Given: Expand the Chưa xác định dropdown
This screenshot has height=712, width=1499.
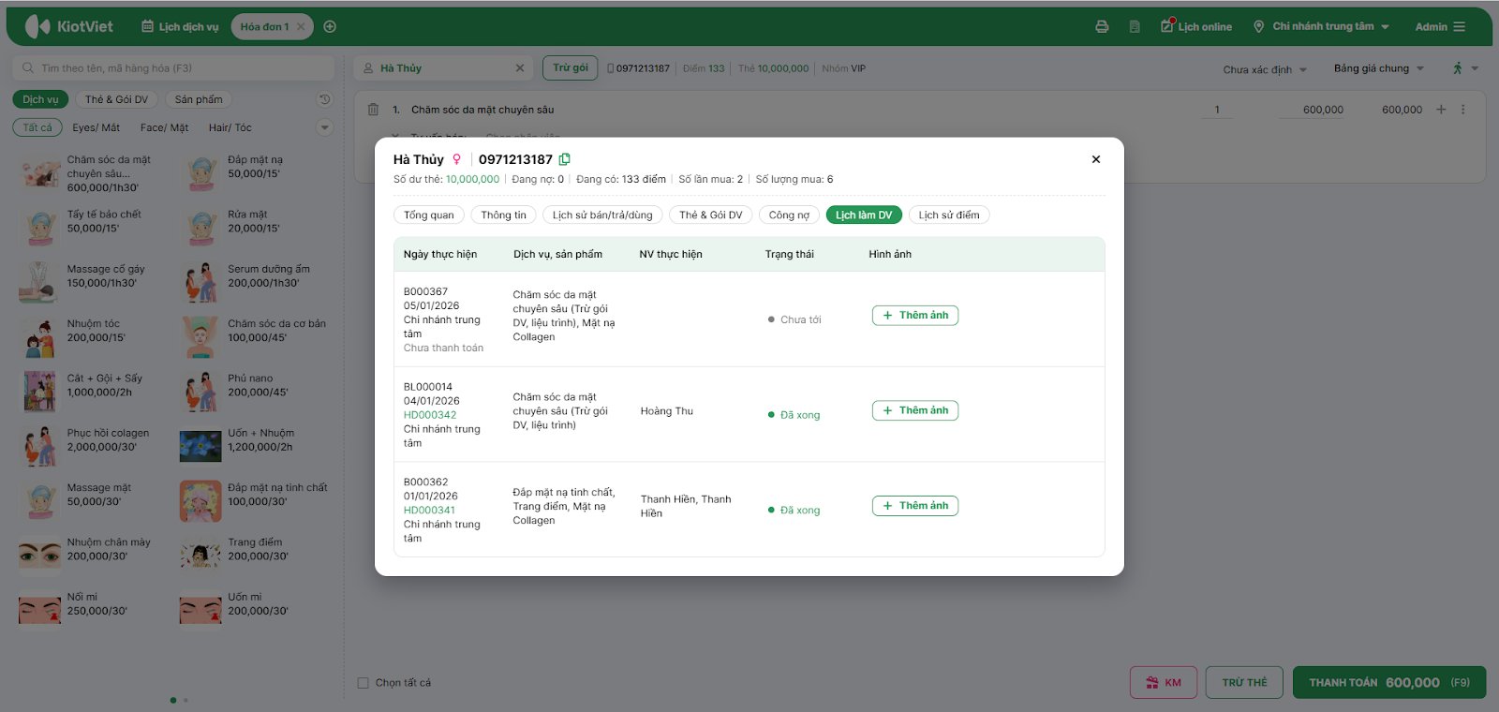Looking at the screenshot, I should pyautogui.click(x=1264, y=69).
